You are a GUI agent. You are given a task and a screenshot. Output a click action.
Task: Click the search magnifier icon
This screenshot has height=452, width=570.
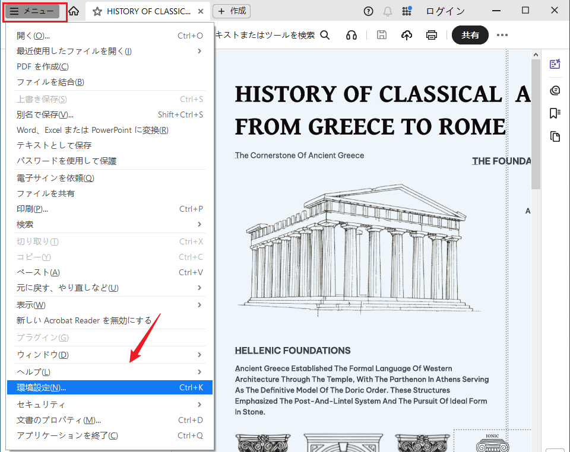pyautogui.click(x=325, y=35)
